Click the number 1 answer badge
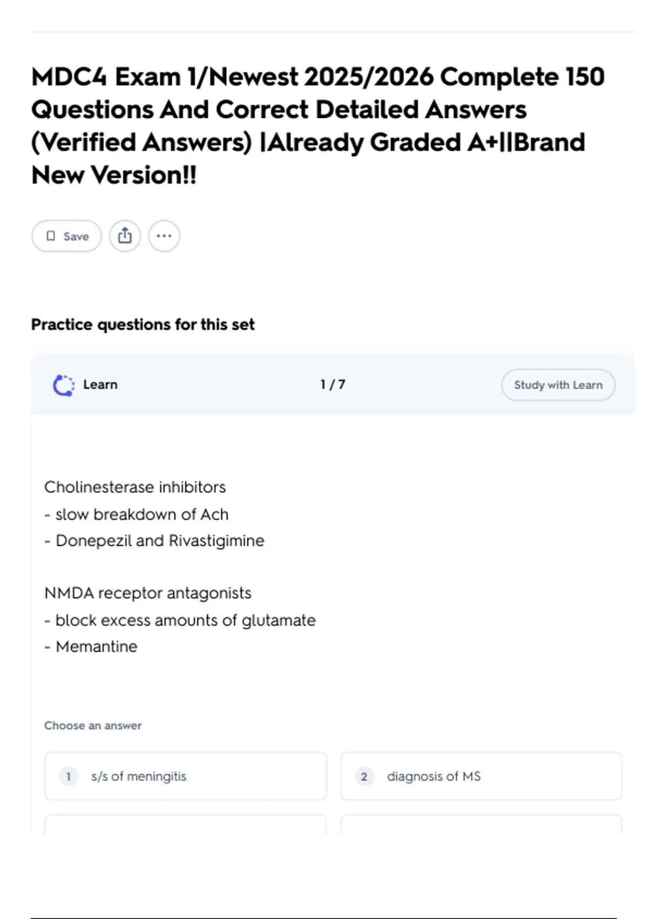The image size is (648, 919). (x=69, y=777)
